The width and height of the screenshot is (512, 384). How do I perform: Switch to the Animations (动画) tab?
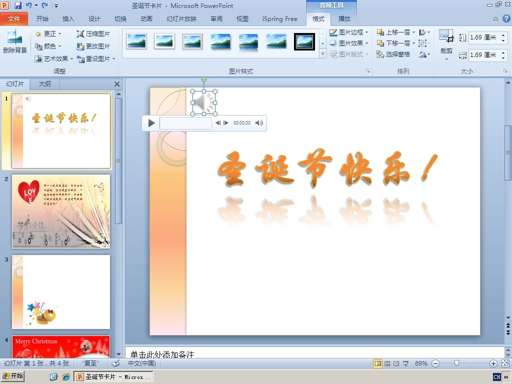pyautogui.click(x=146, y=19)
